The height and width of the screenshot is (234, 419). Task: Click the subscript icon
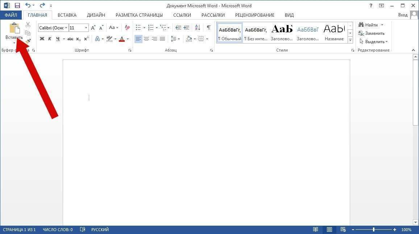tap(78, 39)
